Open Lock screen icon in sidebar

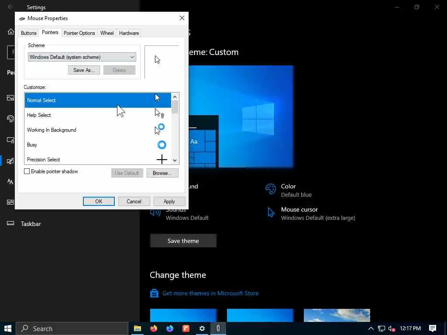point(10,140)
